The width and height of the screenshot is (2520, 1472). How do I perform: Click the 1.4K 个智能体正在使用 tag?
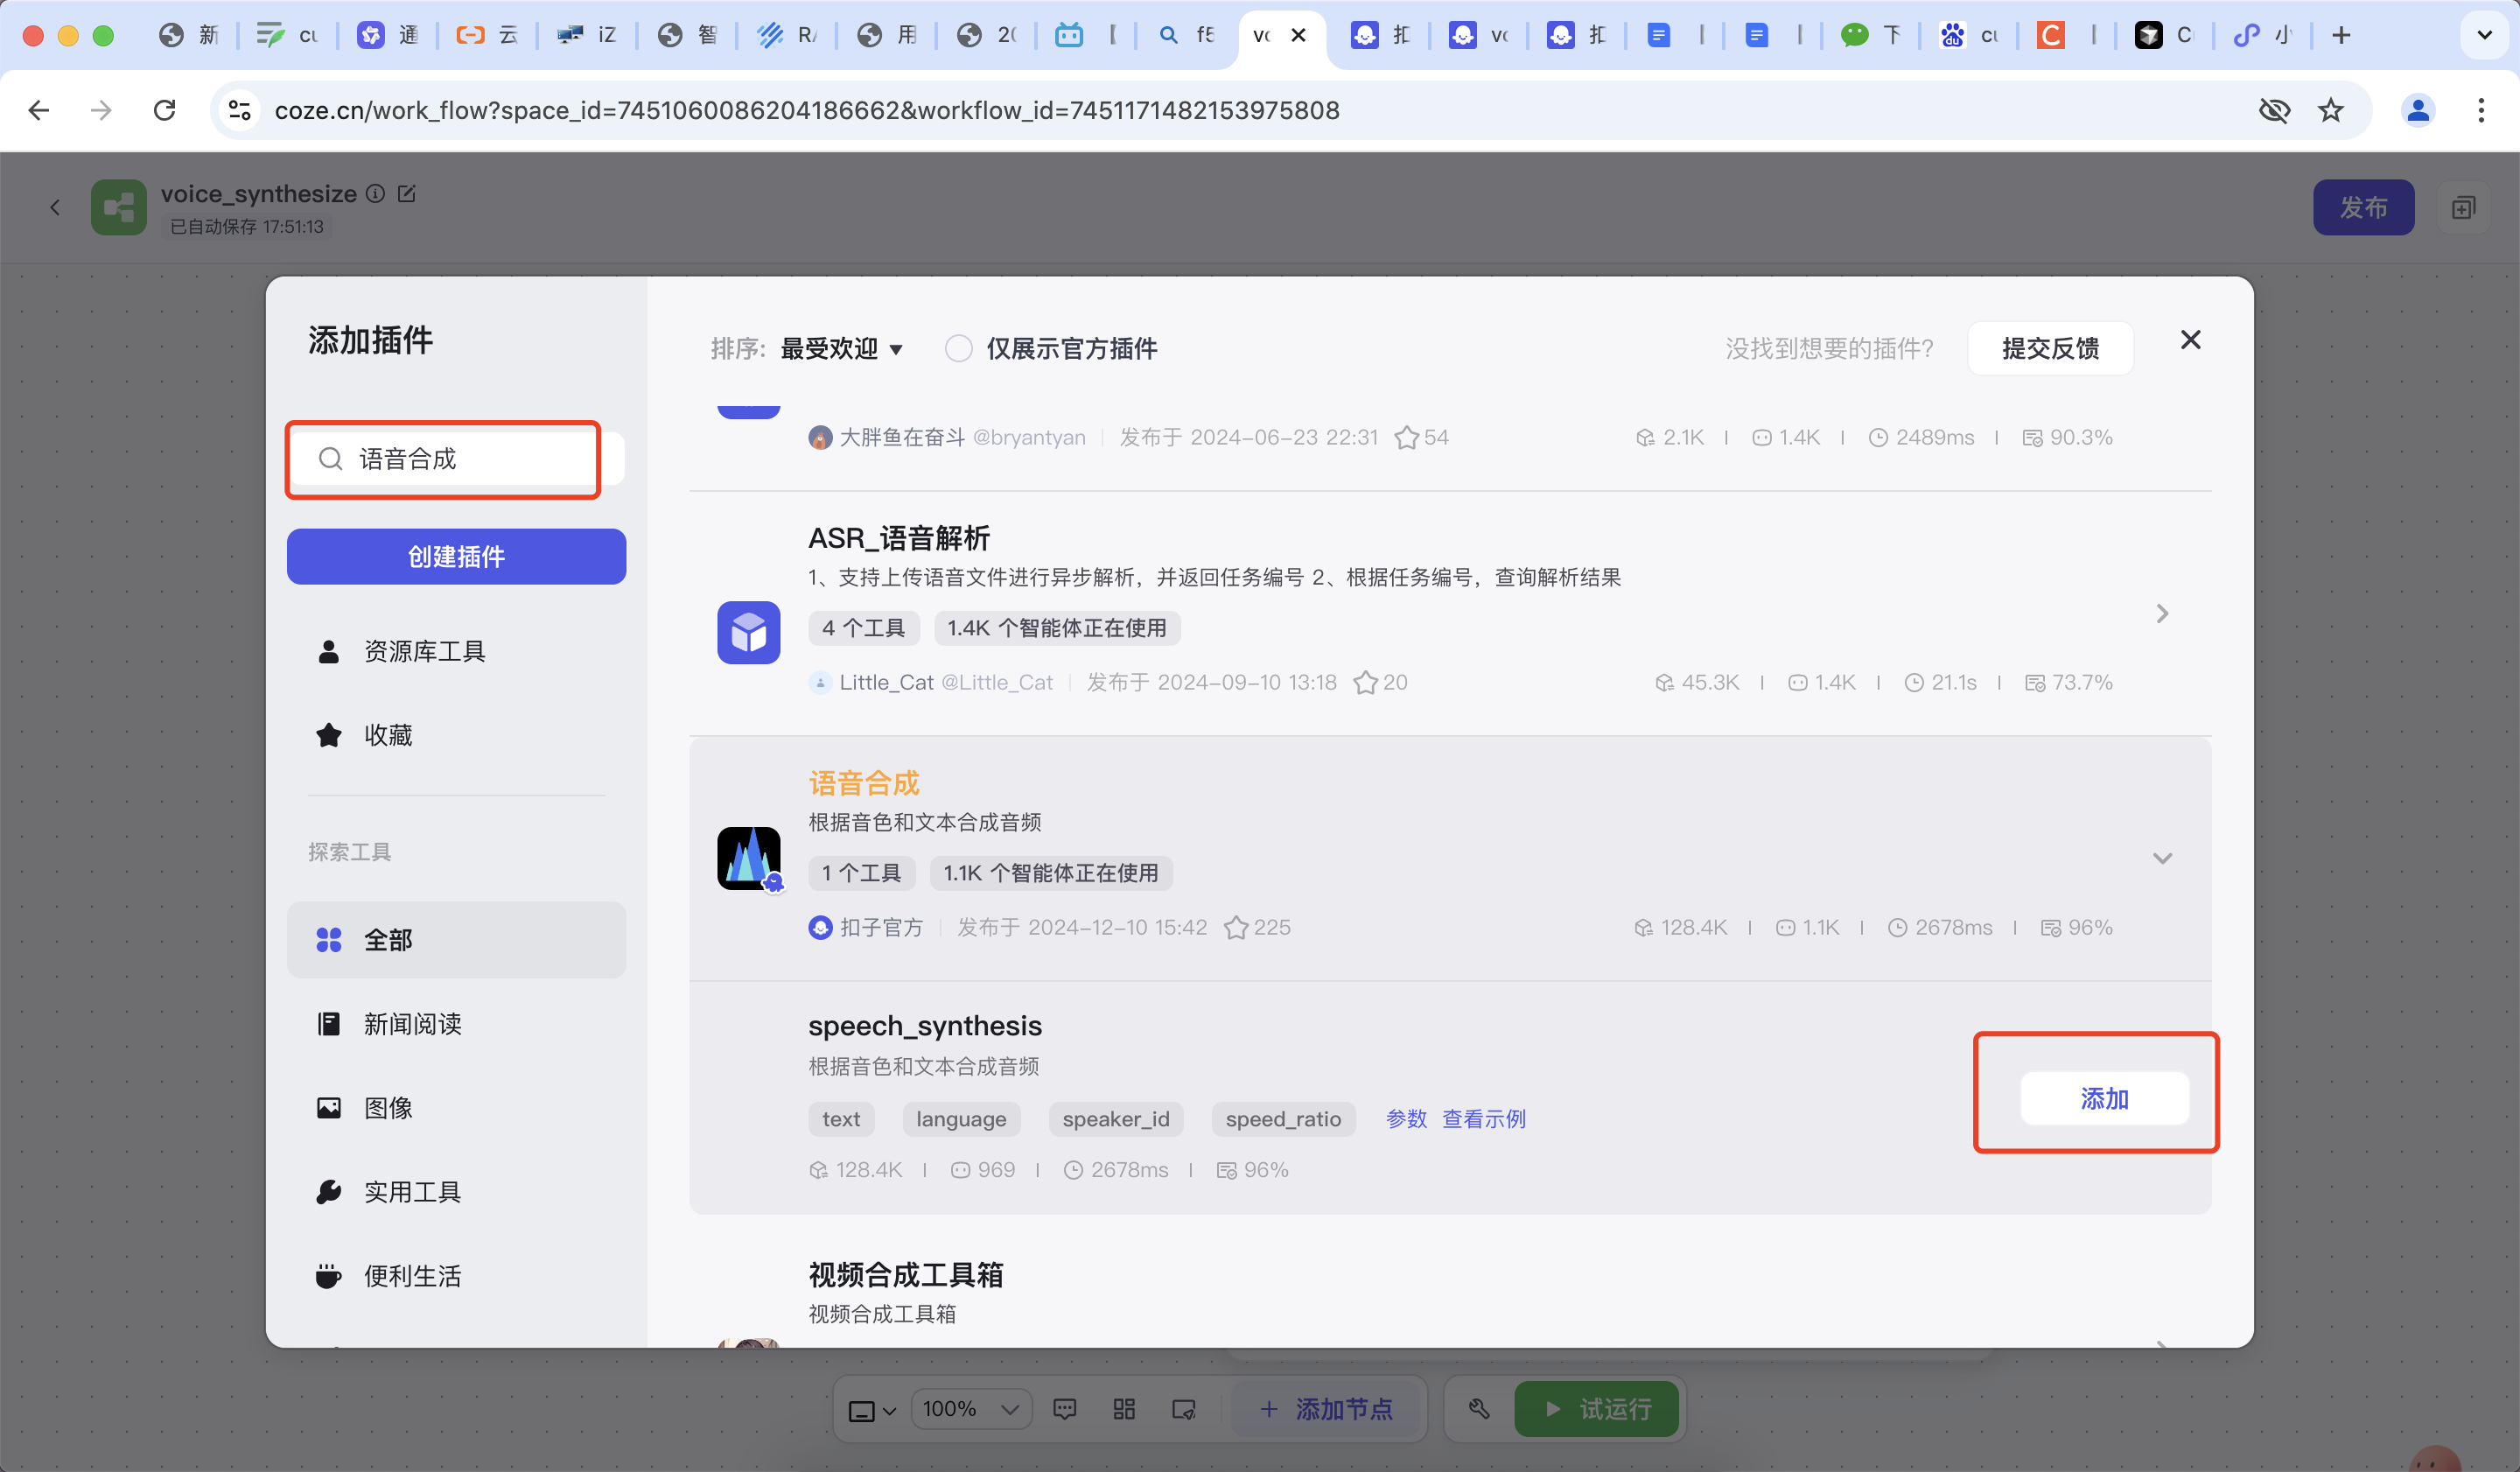tap(1057, 628)
